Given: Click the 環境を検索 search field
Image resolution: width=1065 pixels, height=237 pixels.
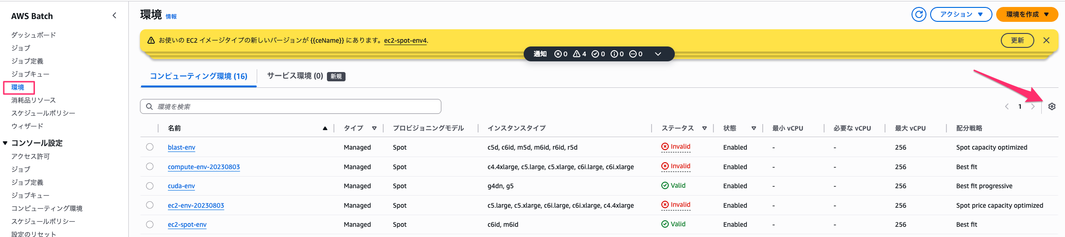Looking at the screenshot, I should [298, 106].
